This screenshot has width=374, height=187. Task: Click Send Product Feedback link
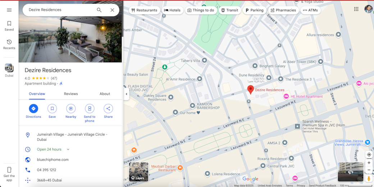323,186
